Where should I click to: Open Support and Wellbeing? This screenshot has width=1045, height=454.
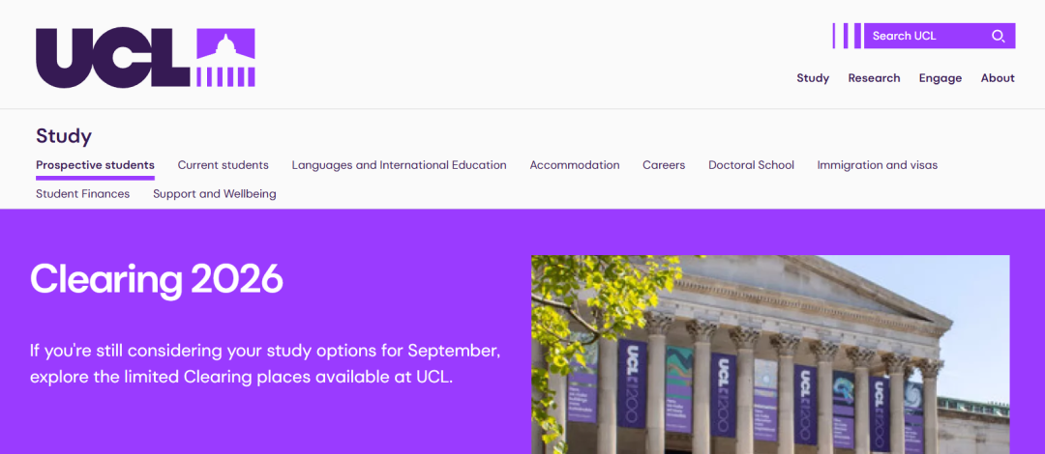click(215, 194)
